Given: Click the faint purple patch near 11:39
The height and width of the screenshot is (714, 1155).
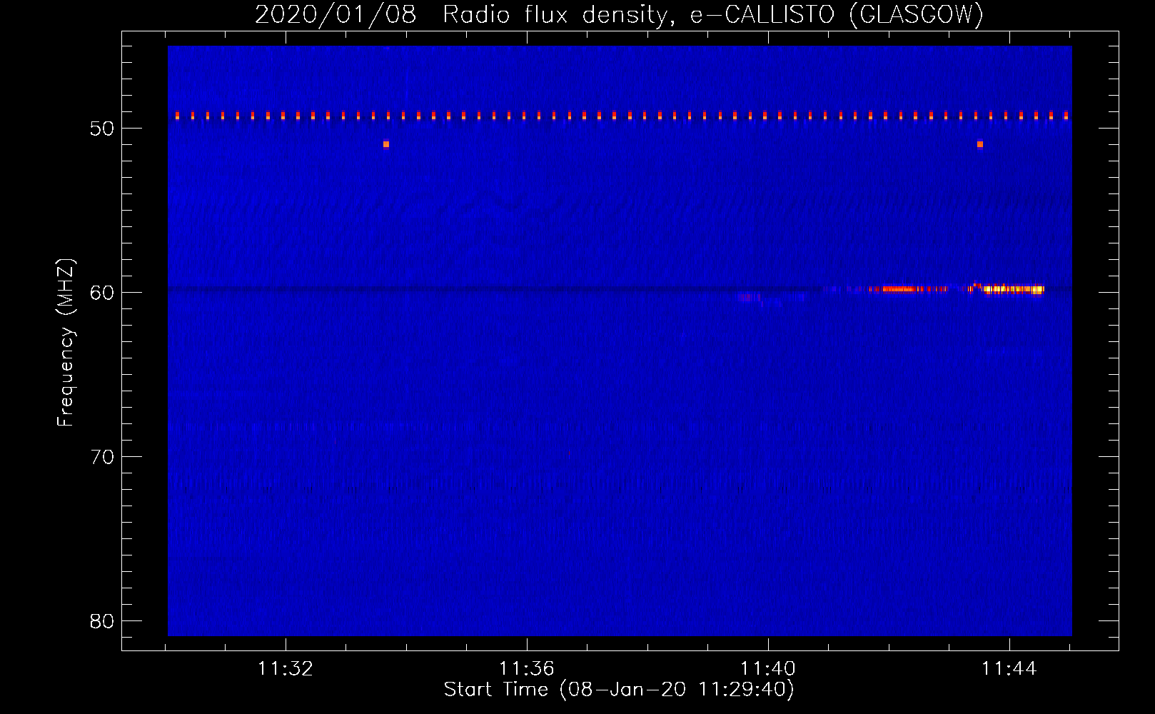Looking at the screenshot, I should coord(748,296).
